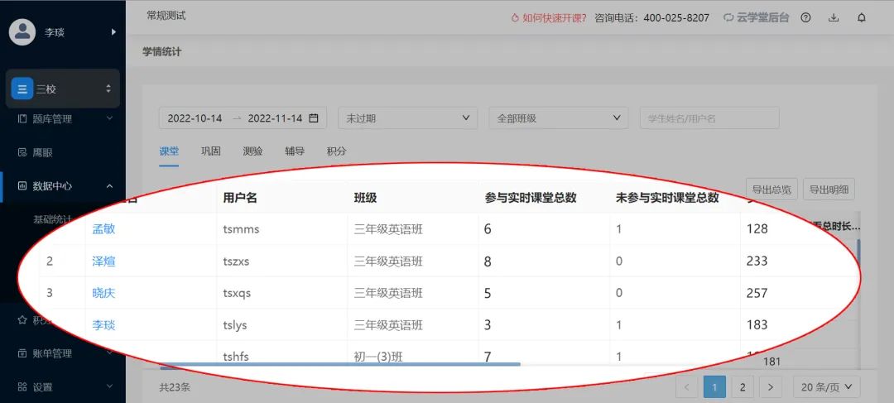This screenshot has width=894, height=403.
Task: Open the 未过期 status dropdown
Action: coord(407,118)
